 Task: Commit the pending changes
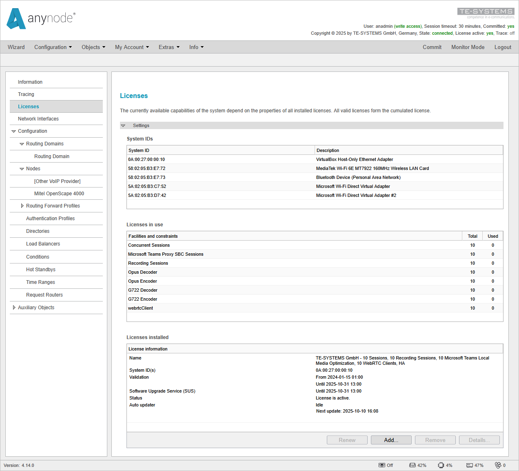[432, 47]
